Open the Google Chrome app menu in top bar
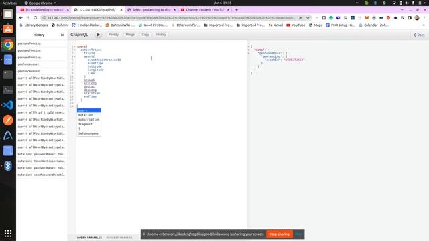429x241 pixels. (40, 3)
